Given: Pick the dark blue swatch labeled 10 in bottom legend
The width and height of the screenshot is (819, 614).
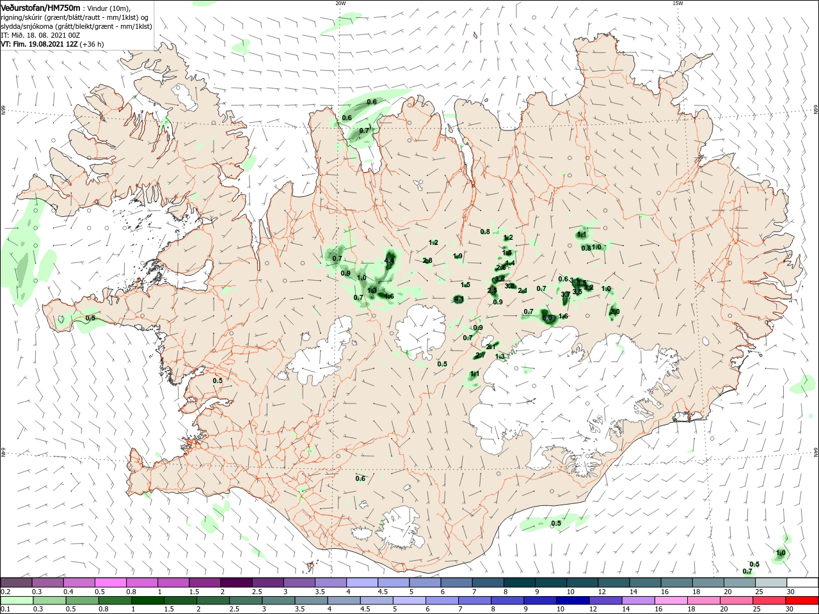Looking at the screenshot, I should click(x=571, y=601).
